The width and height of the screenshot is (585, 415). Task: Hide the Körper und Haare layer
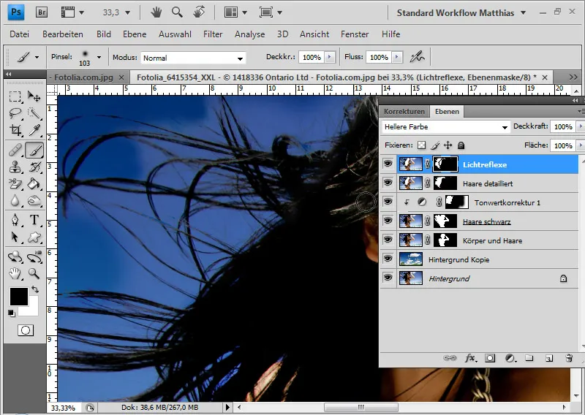(388, 240)
